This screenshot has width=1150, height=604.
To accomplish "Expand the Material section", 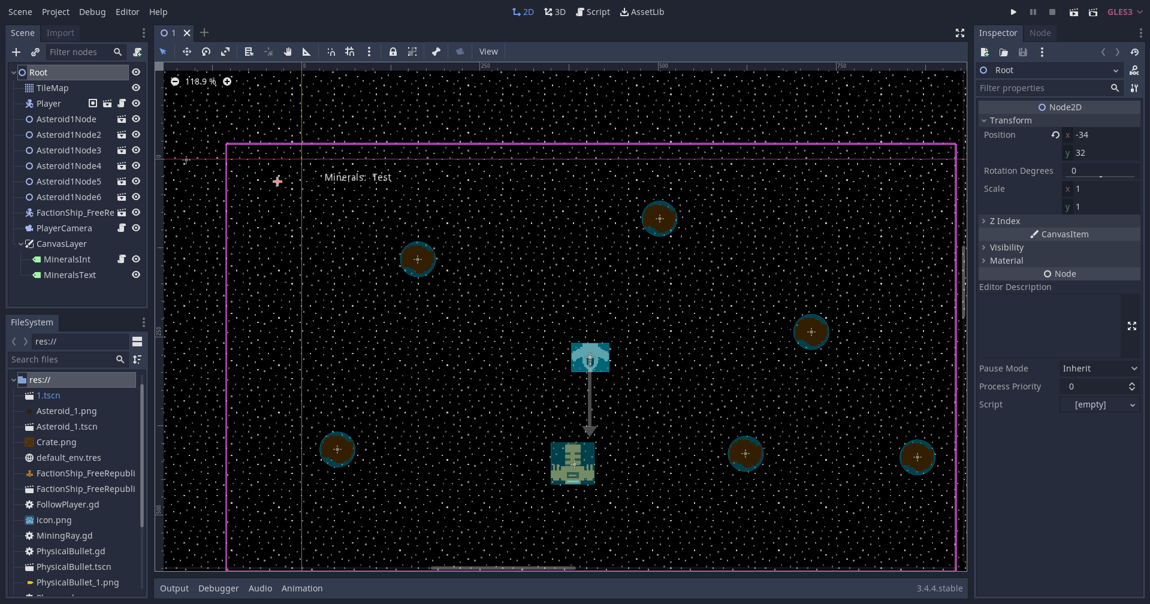I will click(x=1059, y=261).
